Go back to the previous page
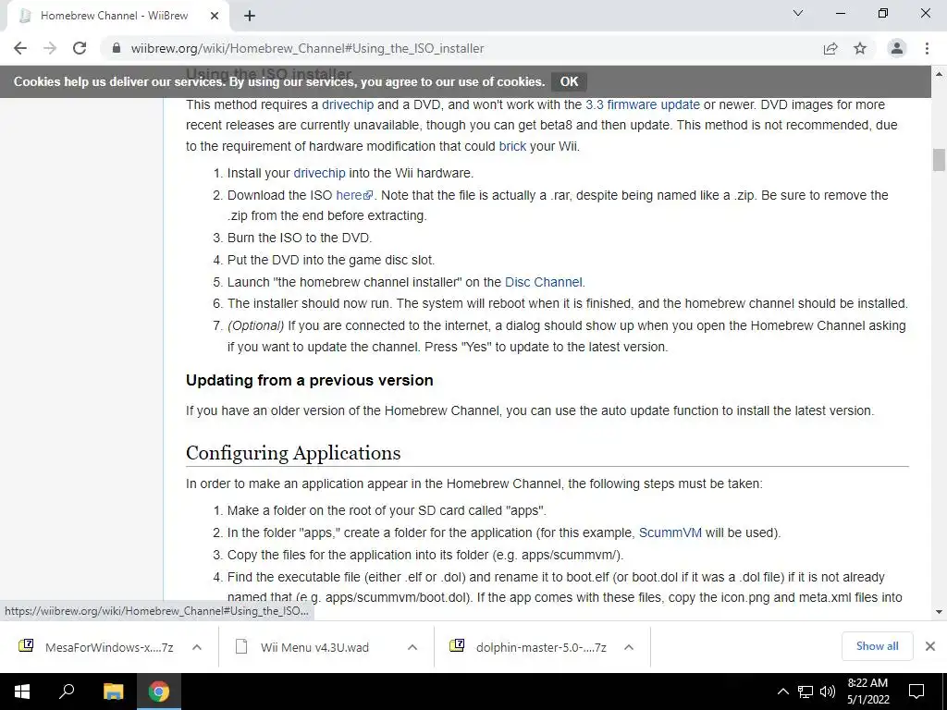947x710 pixels. coord(20,48)
